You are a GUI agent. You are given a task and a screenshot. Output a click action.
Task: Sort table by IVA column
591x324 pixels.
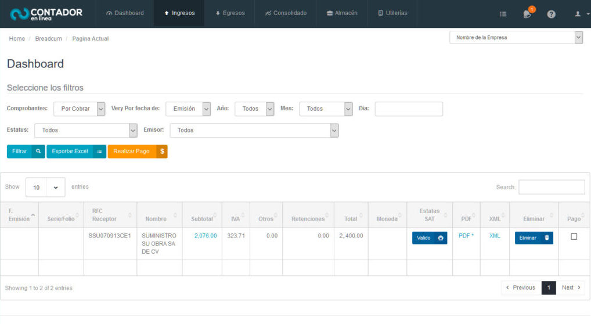pos(236,215)
